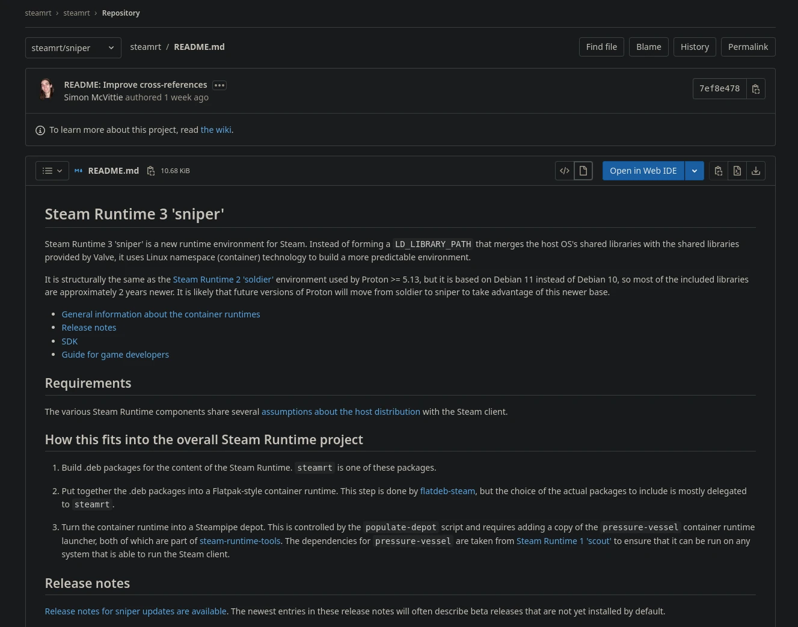Click Markdown file type icon

pyautogui.click(x=79, y=171)
